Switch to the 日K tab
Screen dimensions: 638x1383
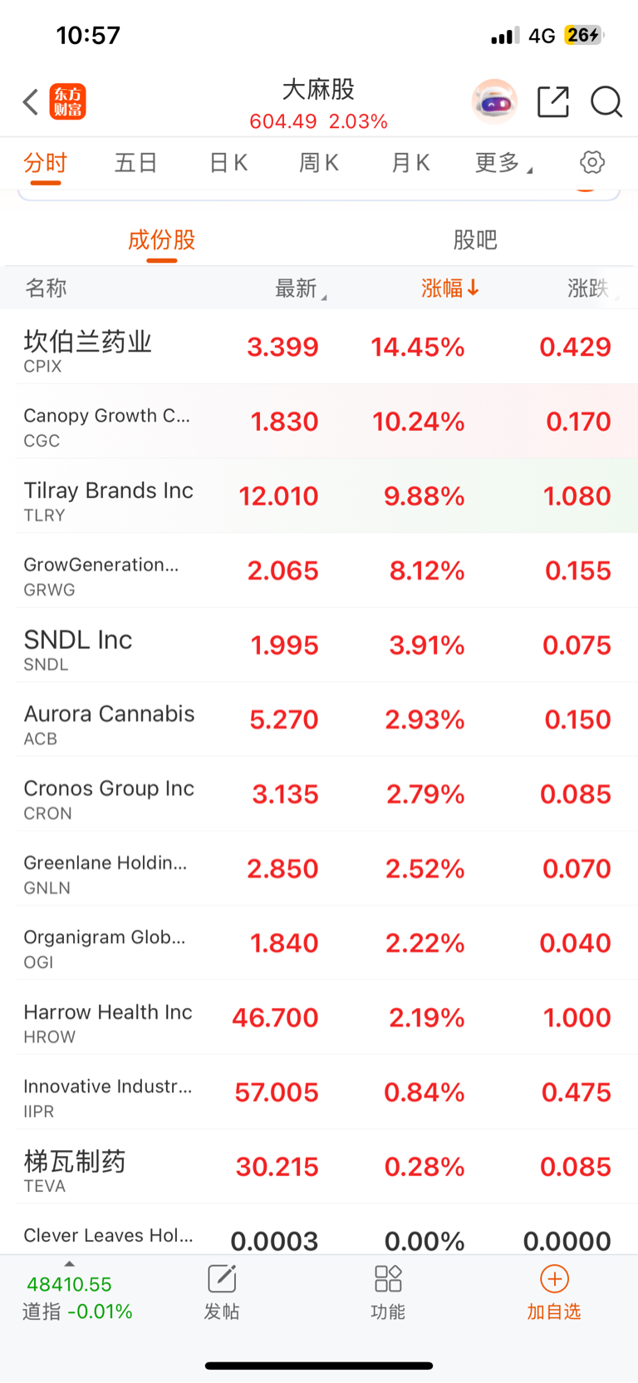228,163
